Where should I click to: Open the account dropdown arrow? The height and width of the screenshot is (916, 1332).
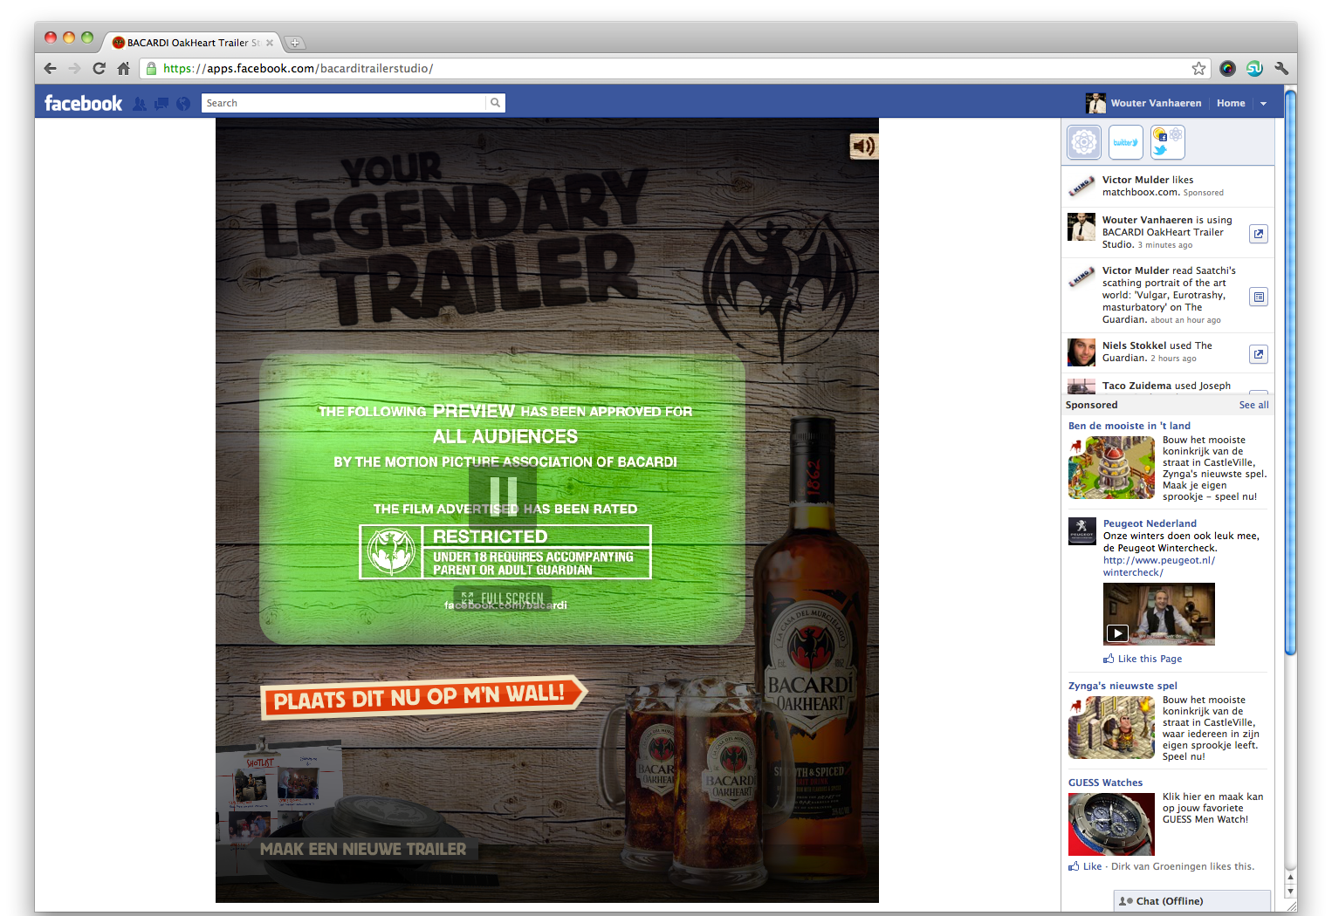(x=1263, y=104)
